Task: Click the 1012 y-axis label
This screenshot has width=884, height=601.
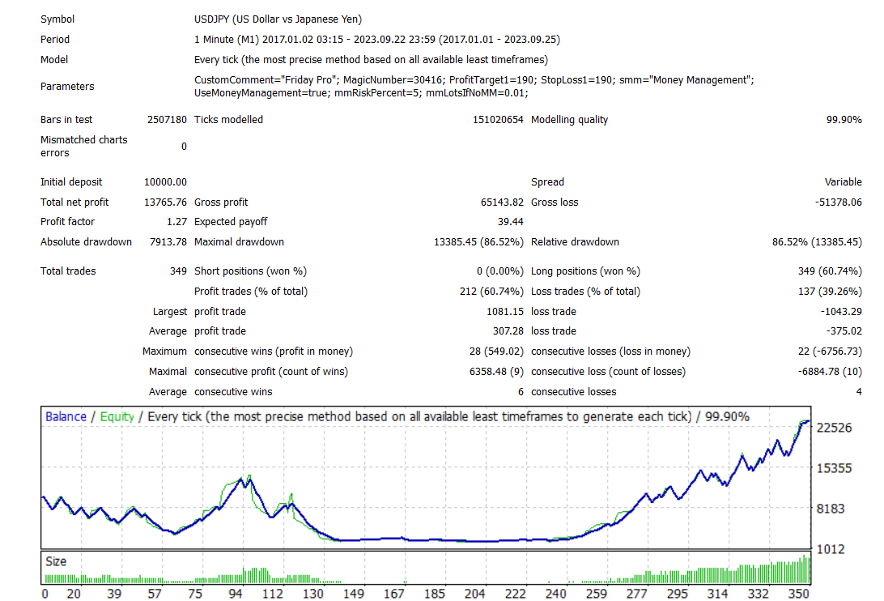Action: click(x=831, y=549)
